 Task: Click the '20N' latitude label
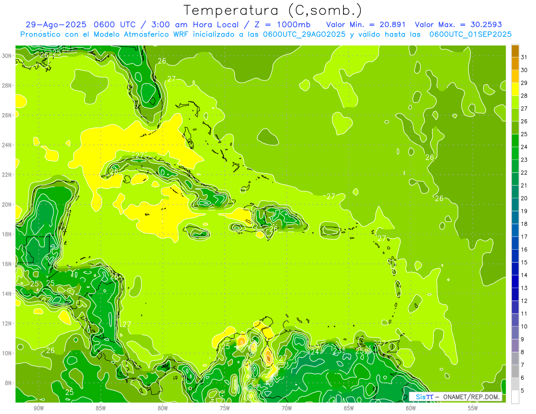(x=7, y=205)
